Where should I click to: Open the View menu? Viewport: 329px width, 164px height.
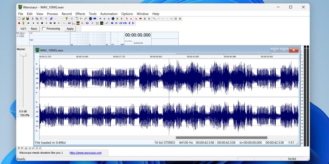pyautogui.click(x=40, y=14)
